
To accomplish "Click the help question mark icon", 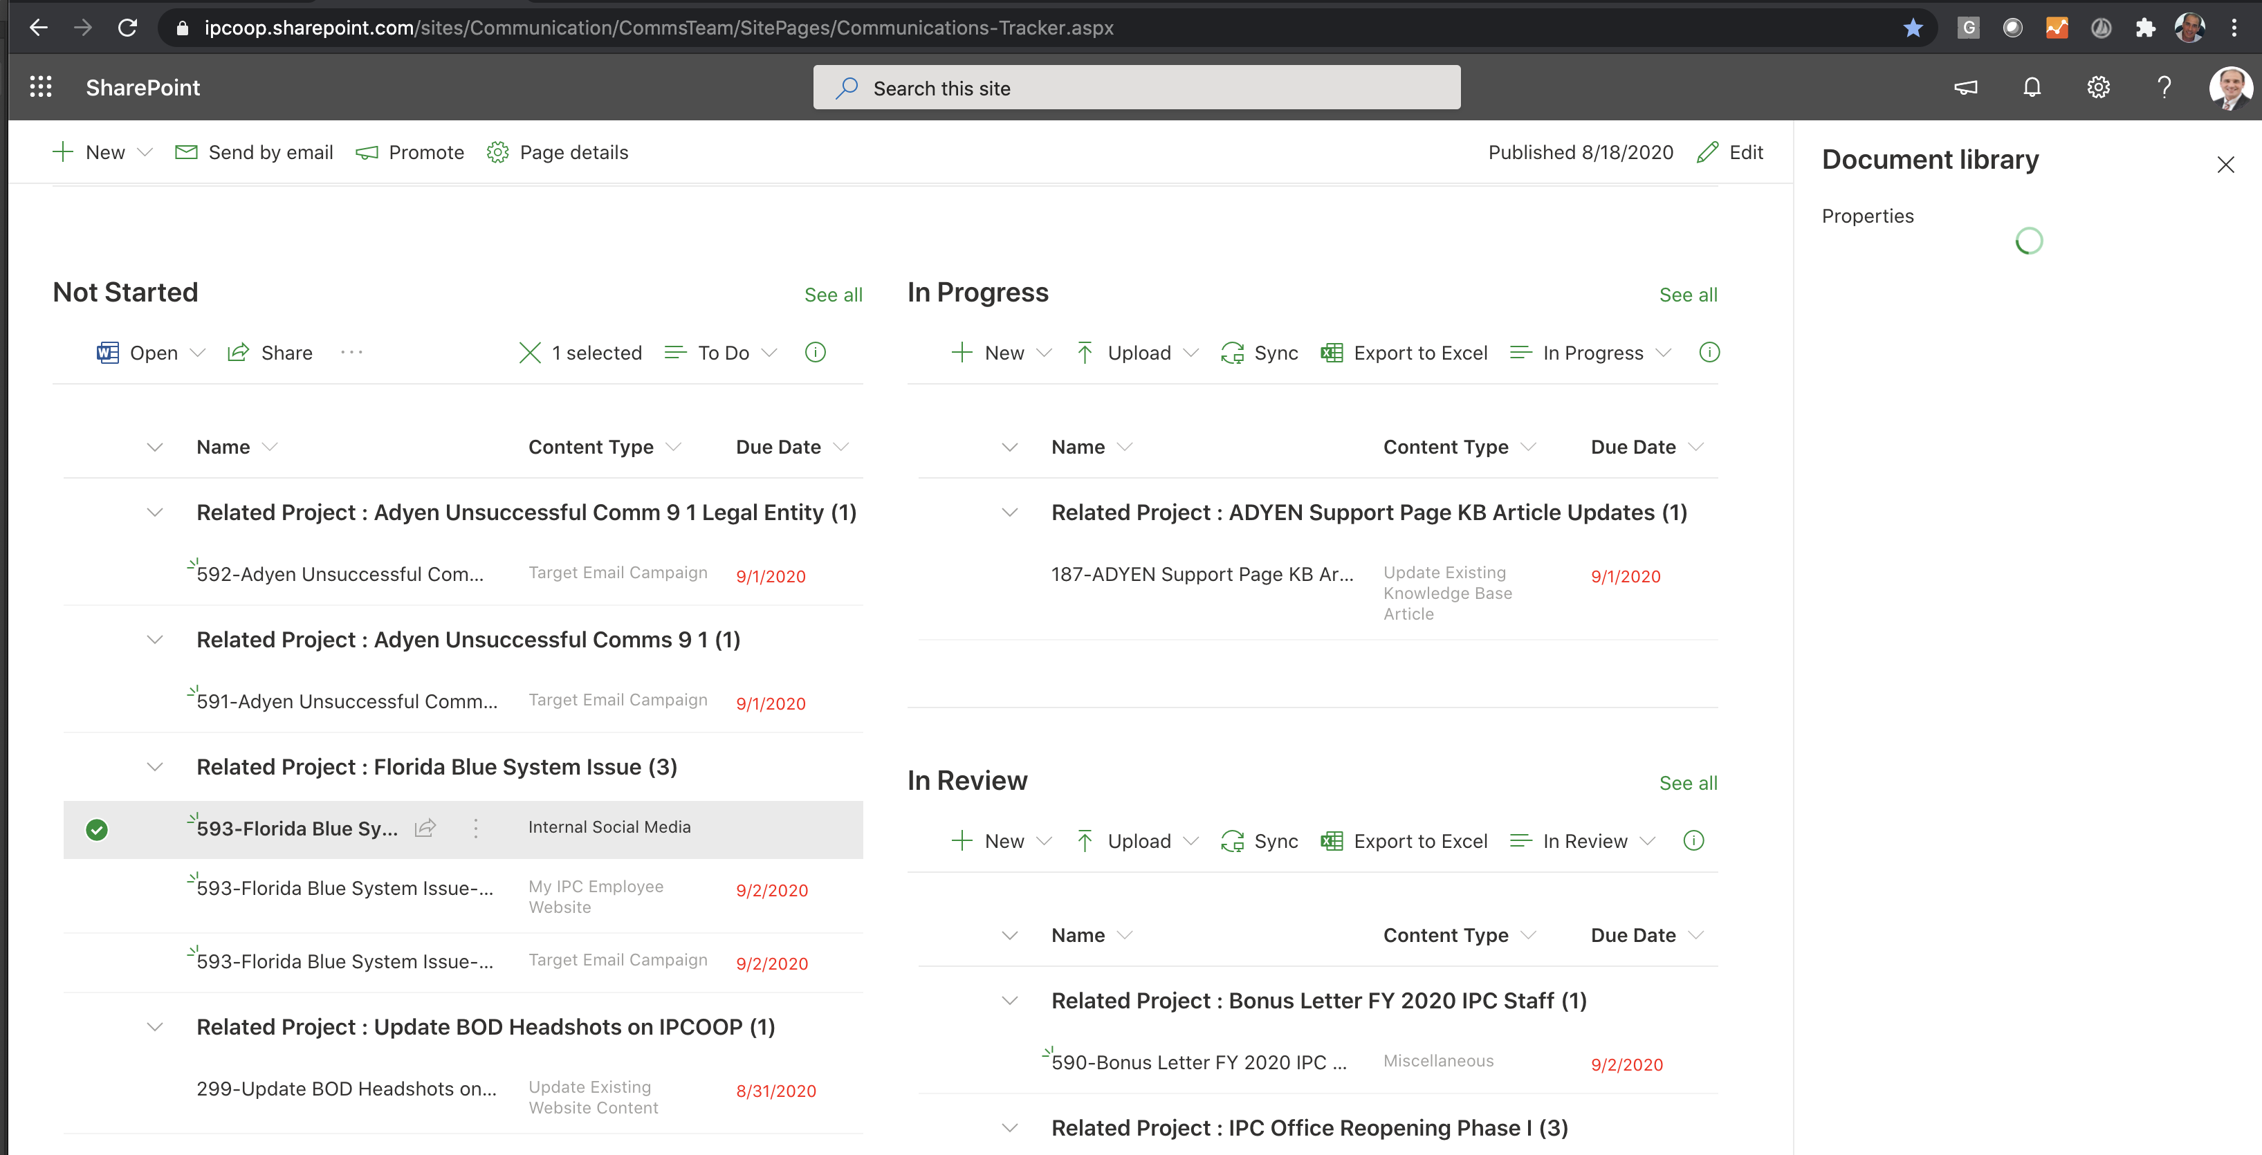I will pos(2164,87).
